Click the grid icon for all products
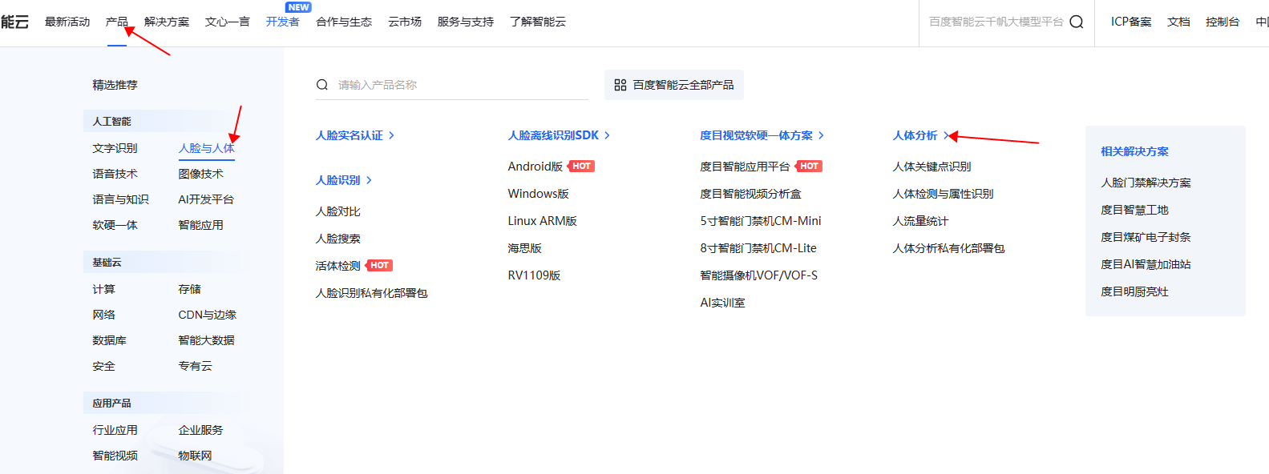 [x=620, y=85]
